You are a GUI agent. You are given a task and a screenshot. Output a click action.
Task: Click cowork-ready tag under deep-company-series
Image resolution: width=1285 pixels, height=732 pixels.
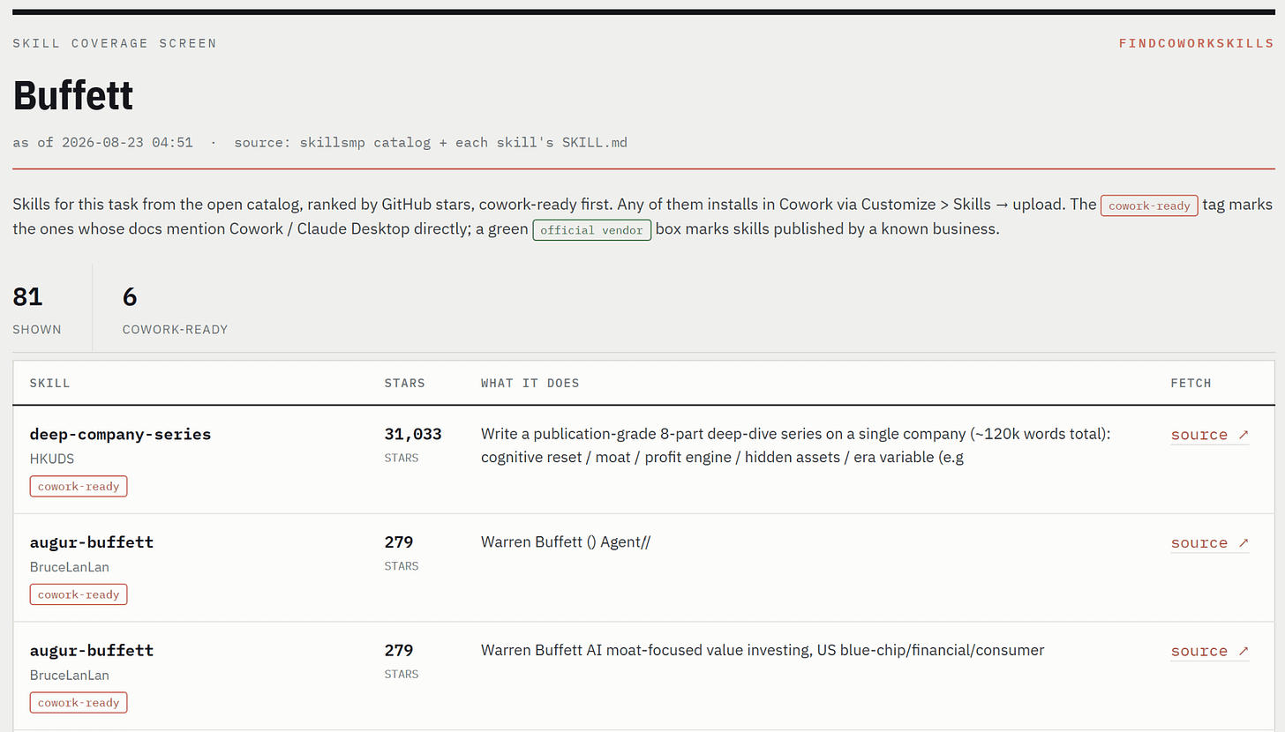79,486
